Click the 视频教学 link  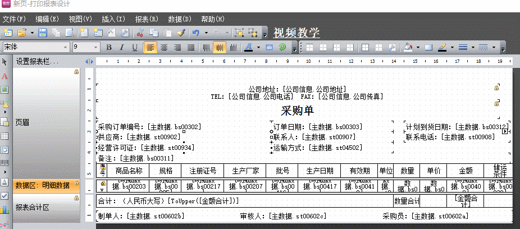(x=297, y=33)
